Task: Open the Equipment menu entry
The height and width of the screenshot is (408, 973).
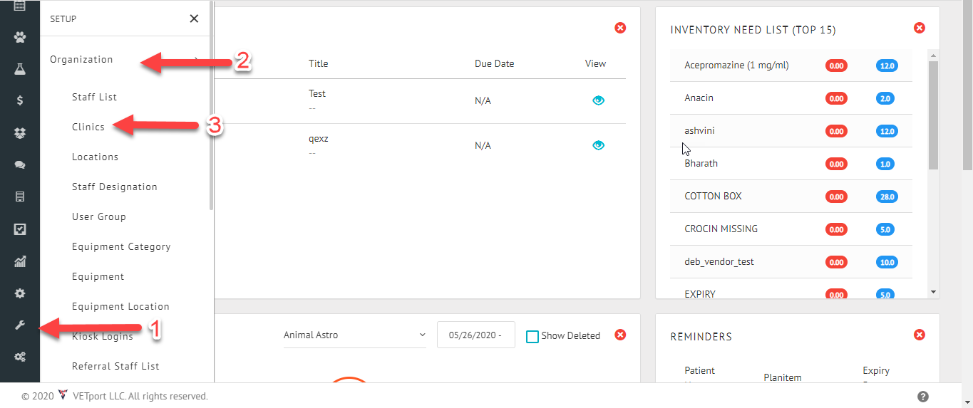Action: click(x=98, y=276)
